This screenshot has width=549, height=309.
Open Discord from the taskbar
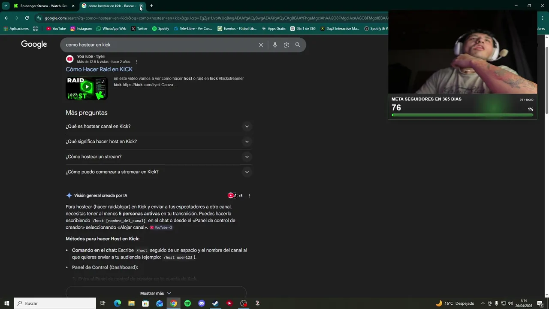202,303
